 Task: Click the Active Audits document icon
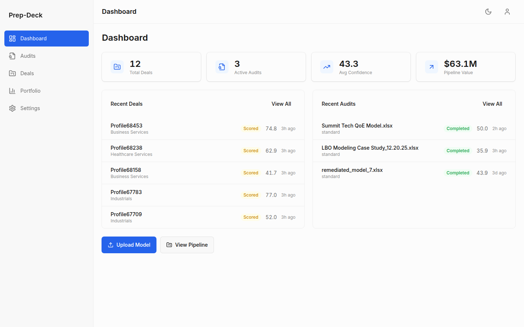(222, 67)
